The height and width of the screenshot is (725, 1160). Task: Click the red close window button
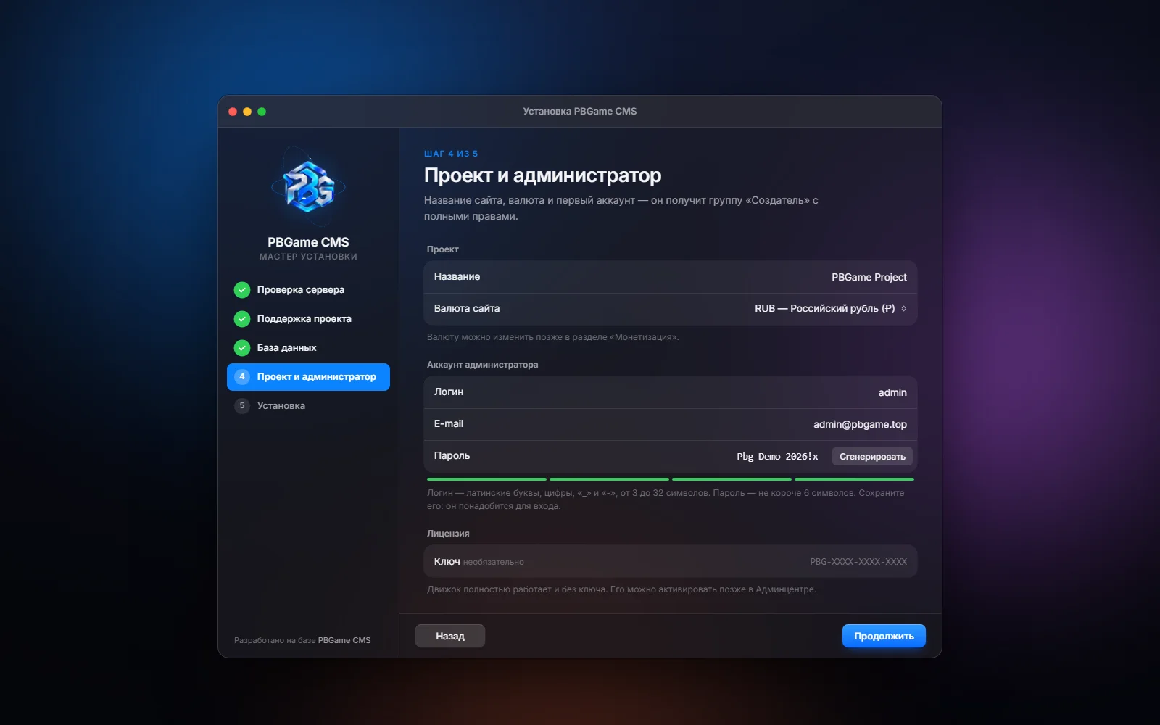coord(233,112)
